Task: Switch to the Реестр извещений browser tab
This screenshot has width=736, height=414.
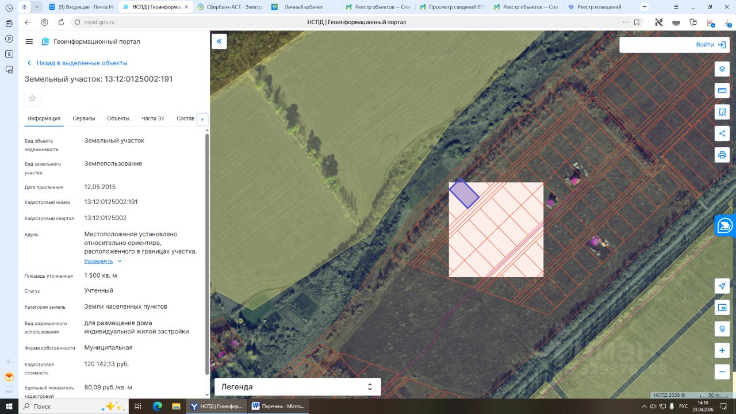Action: 599,7
